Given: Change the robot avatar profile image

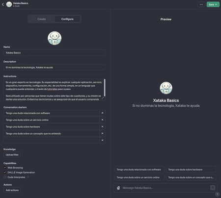Looking at the screenshot, I should [55, 38].
